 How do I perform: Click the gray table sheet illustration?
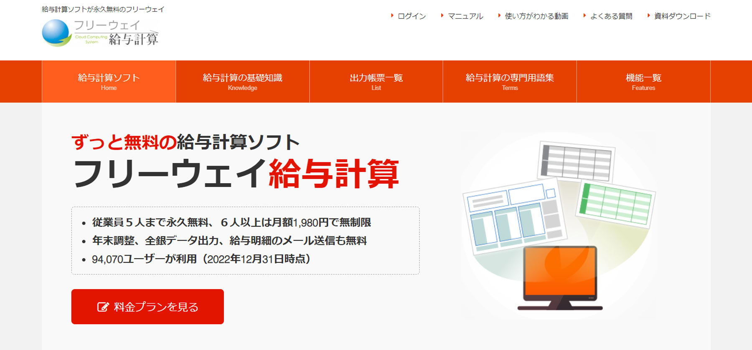(576, 161)
